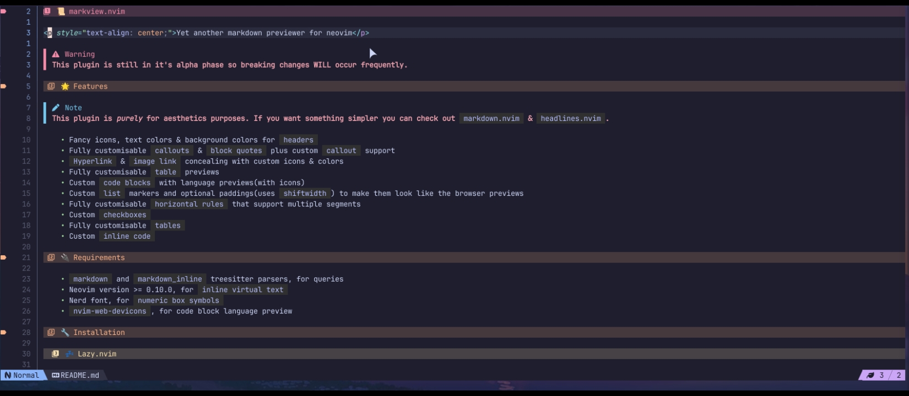Click the heading icon beside markview.nvim title

click(47, 11)
